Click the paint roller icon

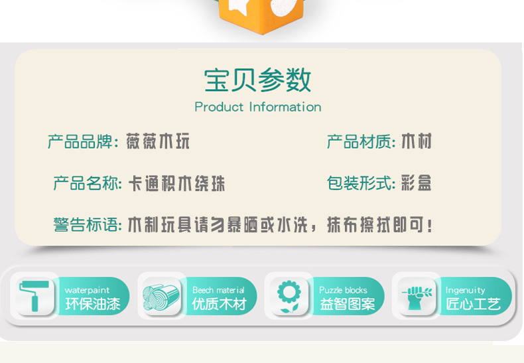point(35,296)
